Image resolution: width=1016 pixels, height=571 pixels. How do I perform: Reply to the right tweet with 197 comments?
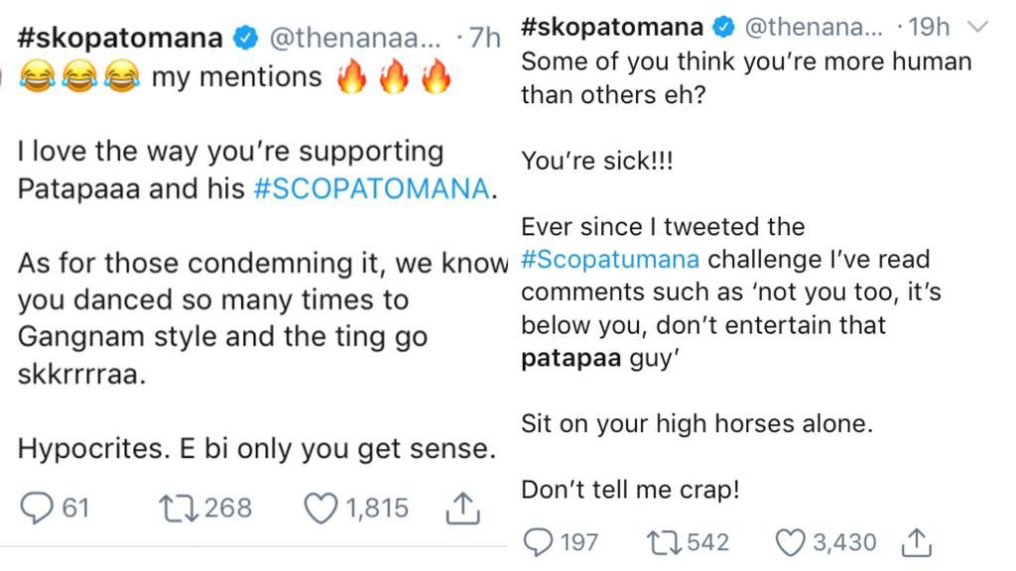[x=537, y=542]
